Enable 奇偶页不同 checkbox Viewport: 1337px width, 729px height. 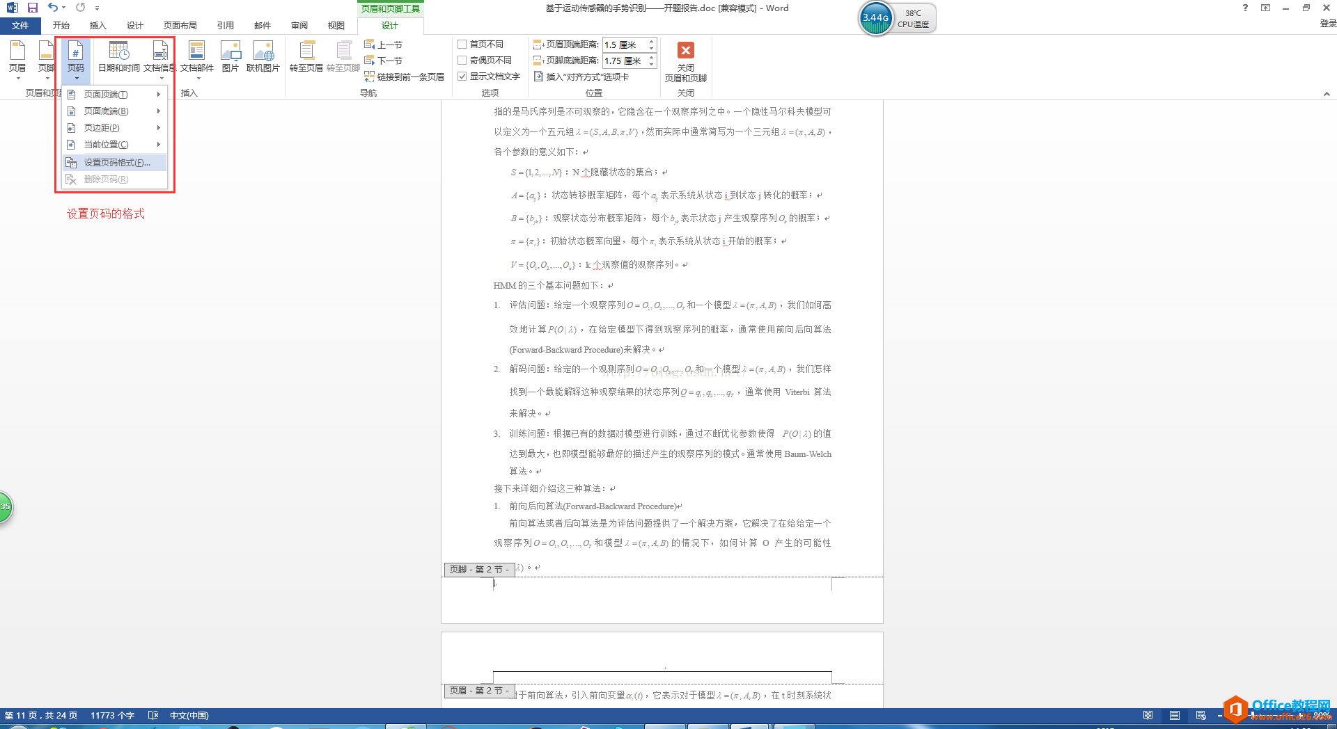click(462, 60)
